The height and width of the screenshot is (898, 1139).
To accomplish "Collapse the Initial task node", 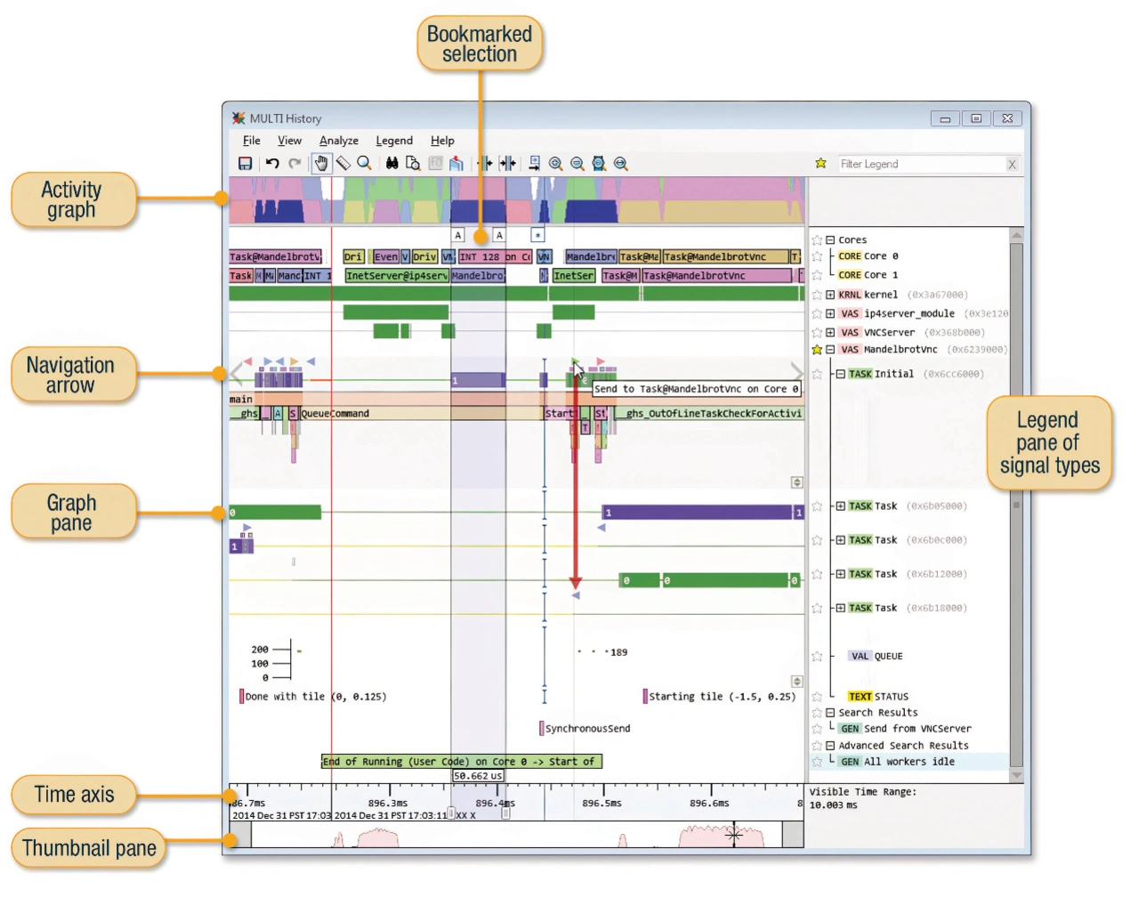I will coord(840,375).
